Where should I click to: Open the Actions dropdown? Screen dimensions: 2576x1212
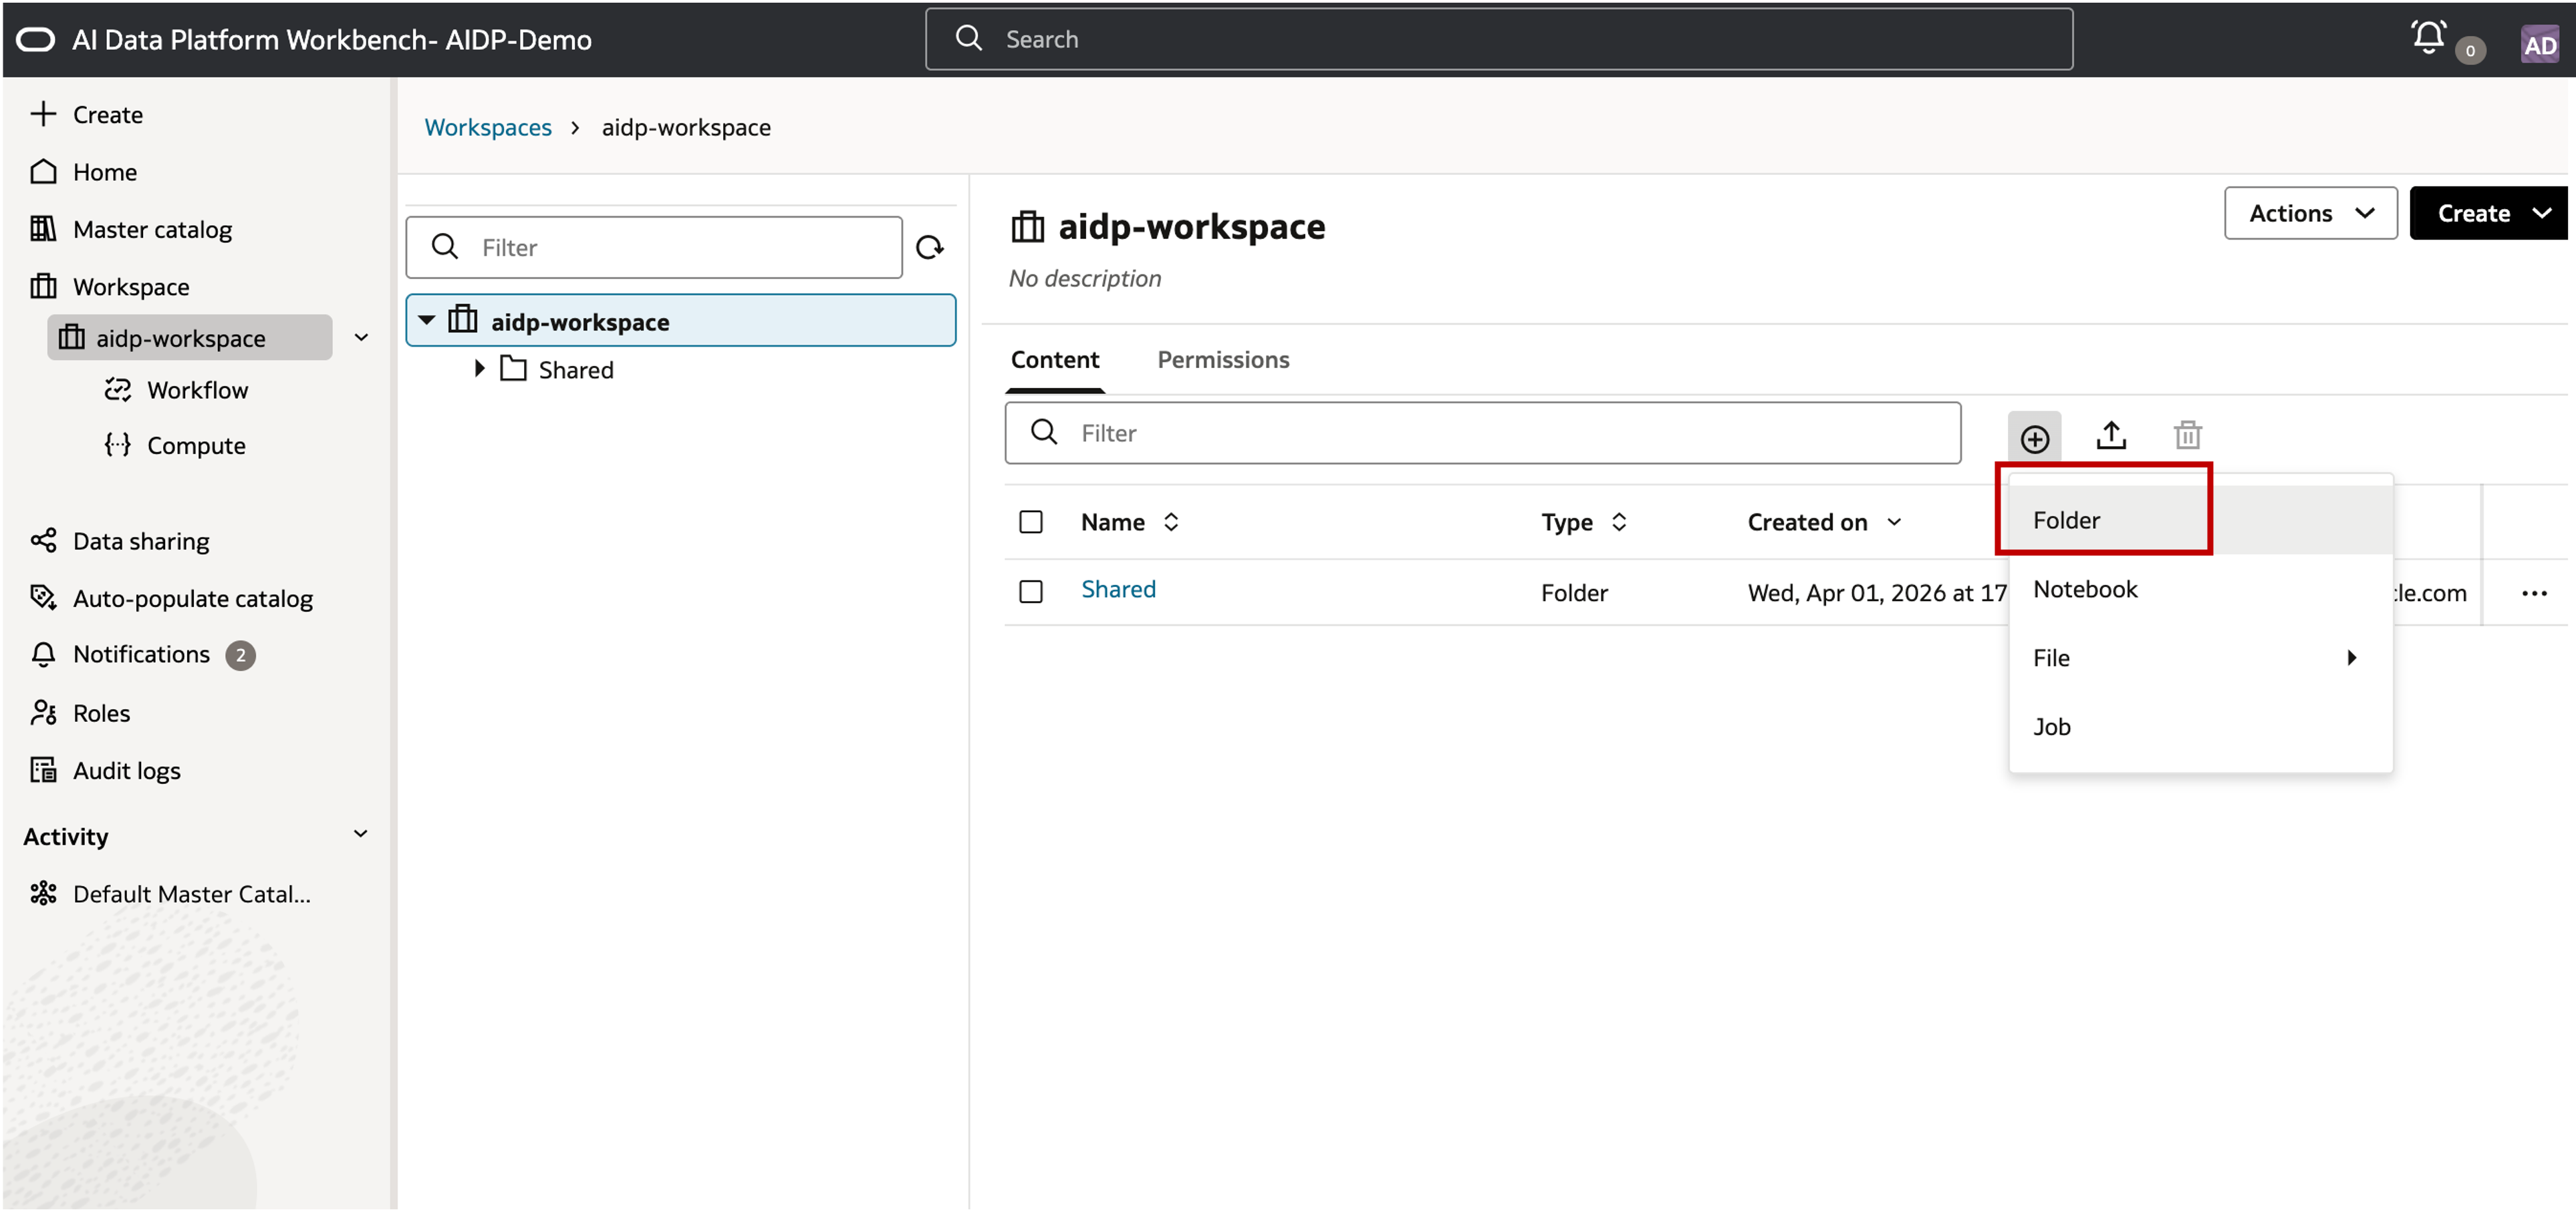(x=2310, y=213)
